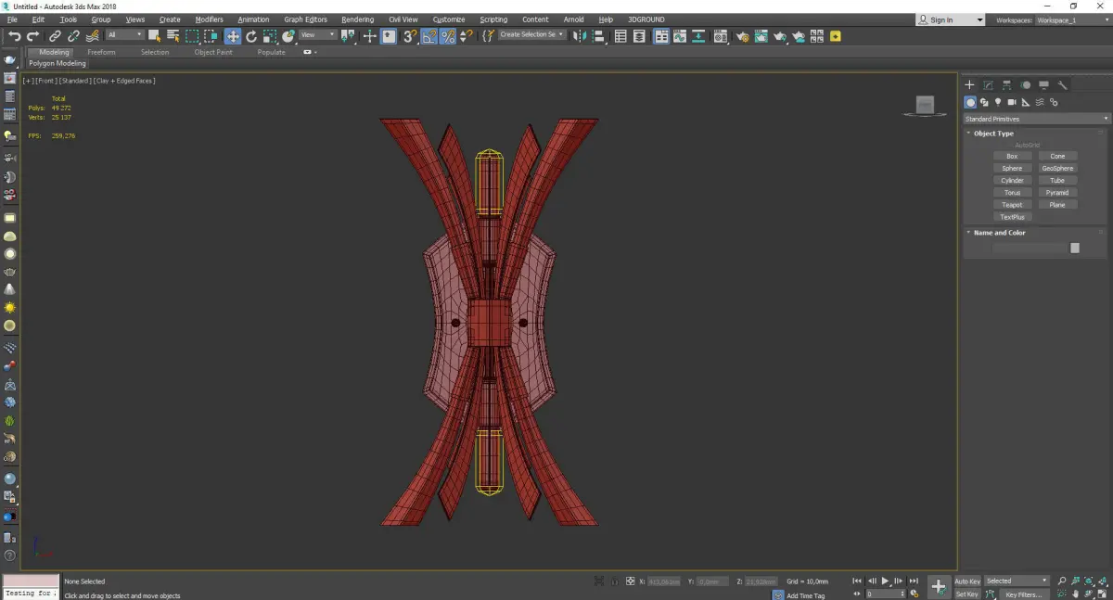Open the Standard Primitives dropdown
1113x600 pixels.
(1036, 119)
